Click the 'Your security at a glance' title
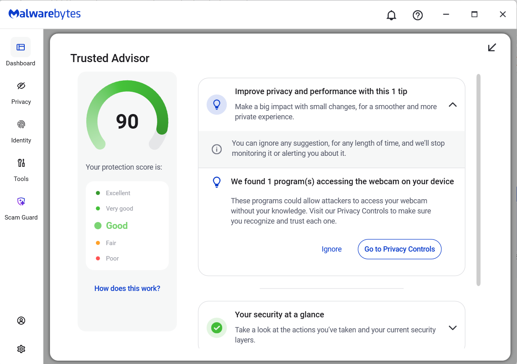 click(280, 314)
